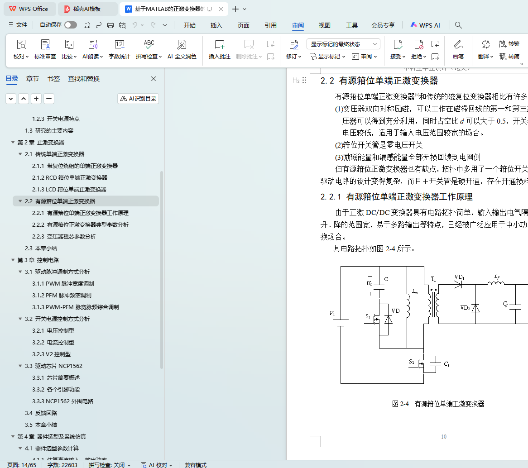Image resolution: width=528 pixels, height=468 pixels.
Task: Click the AI识别目录 button
Action: [138, 99]
